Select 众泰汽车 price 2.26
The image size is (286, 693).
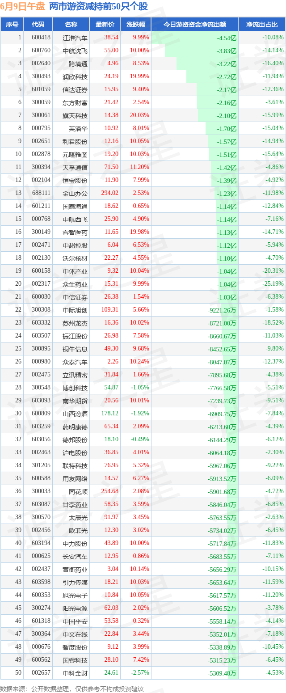[113, 362]
